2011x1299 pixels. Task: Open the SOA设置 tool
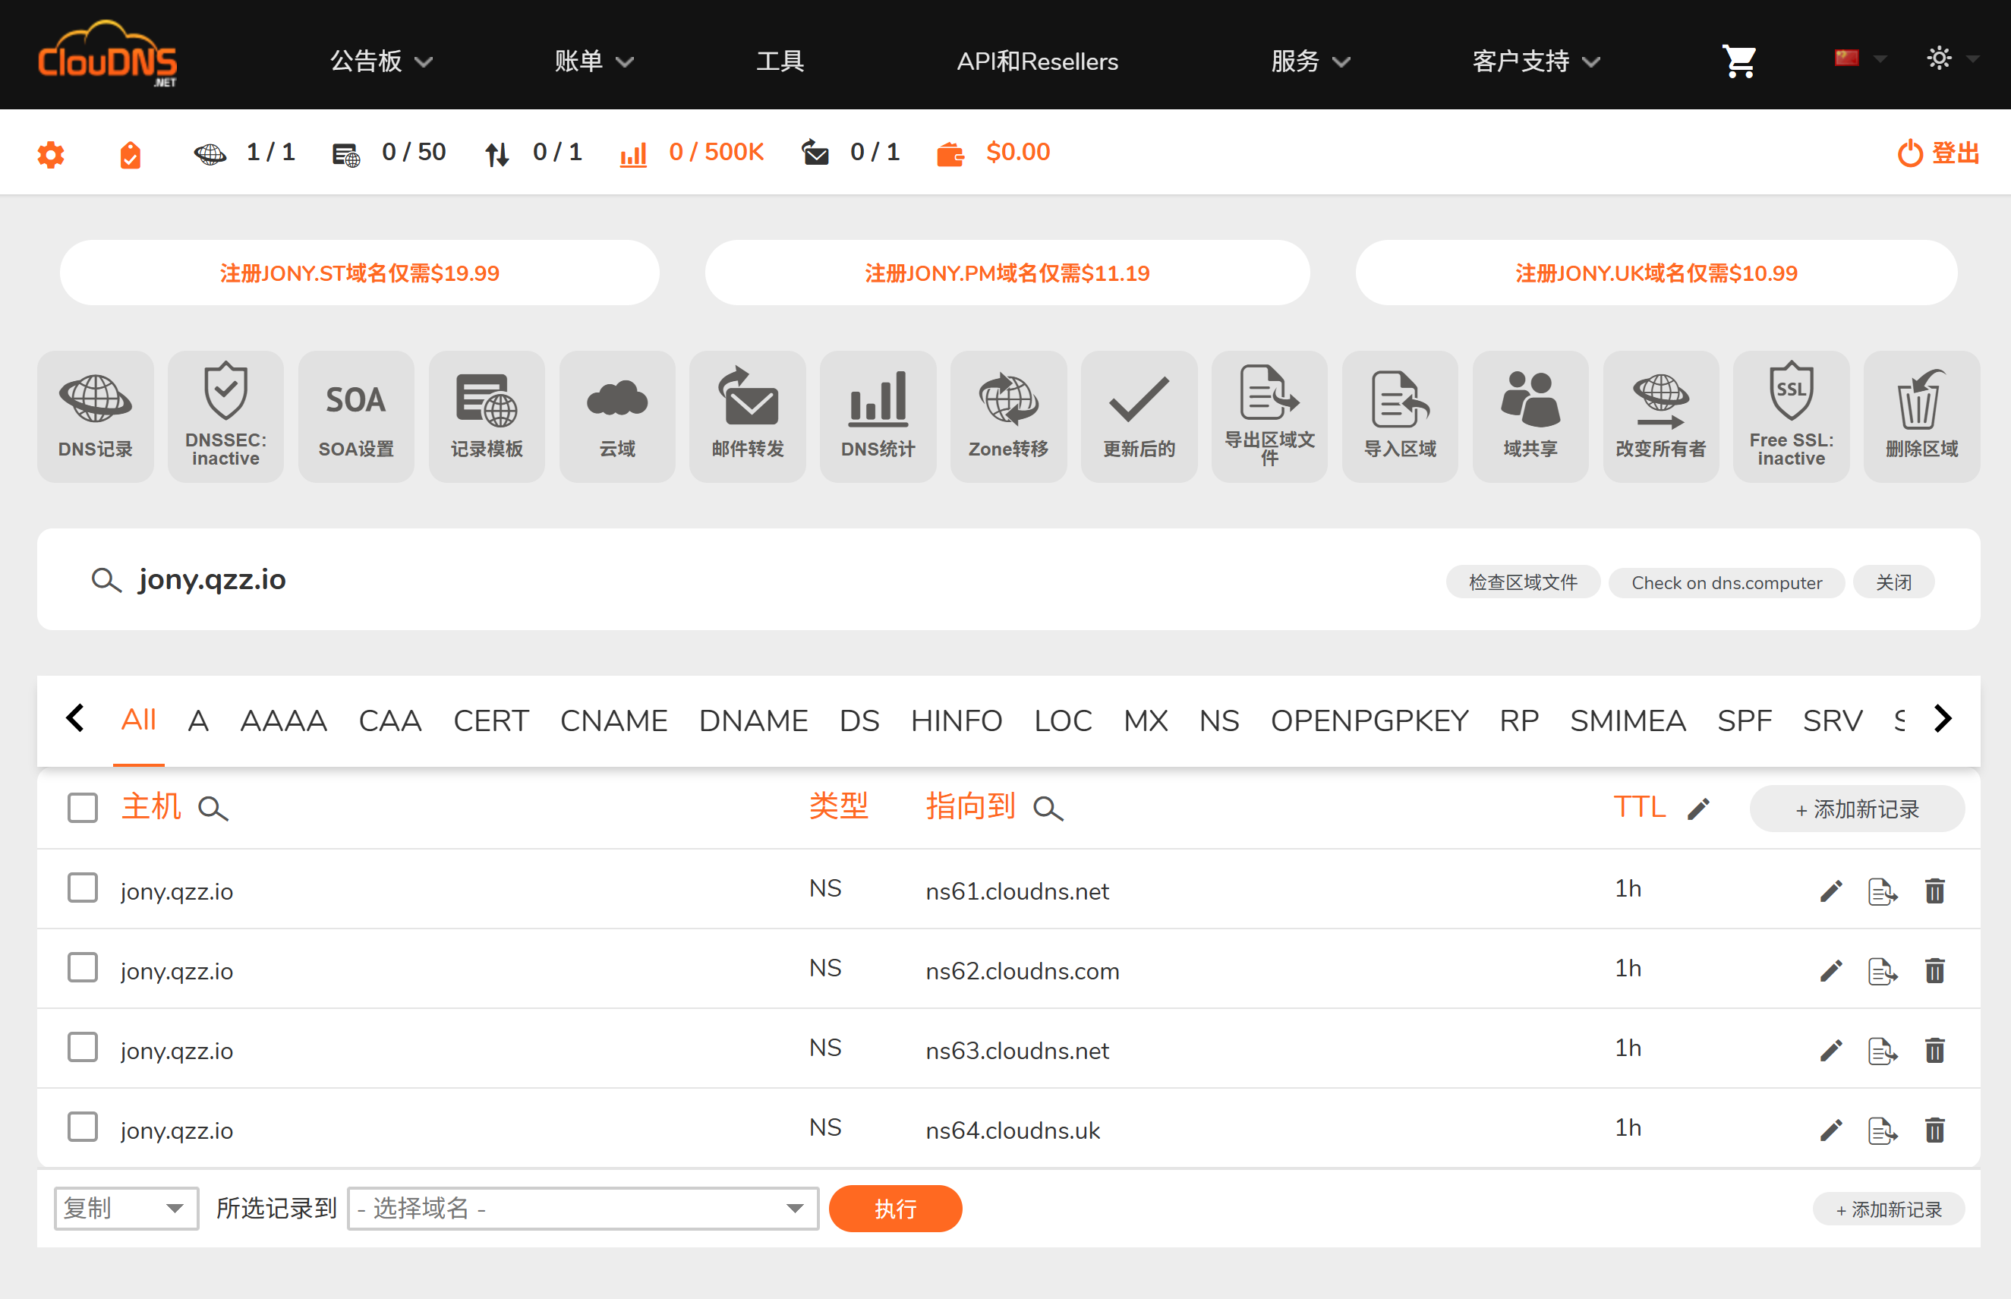pos(356,415)
